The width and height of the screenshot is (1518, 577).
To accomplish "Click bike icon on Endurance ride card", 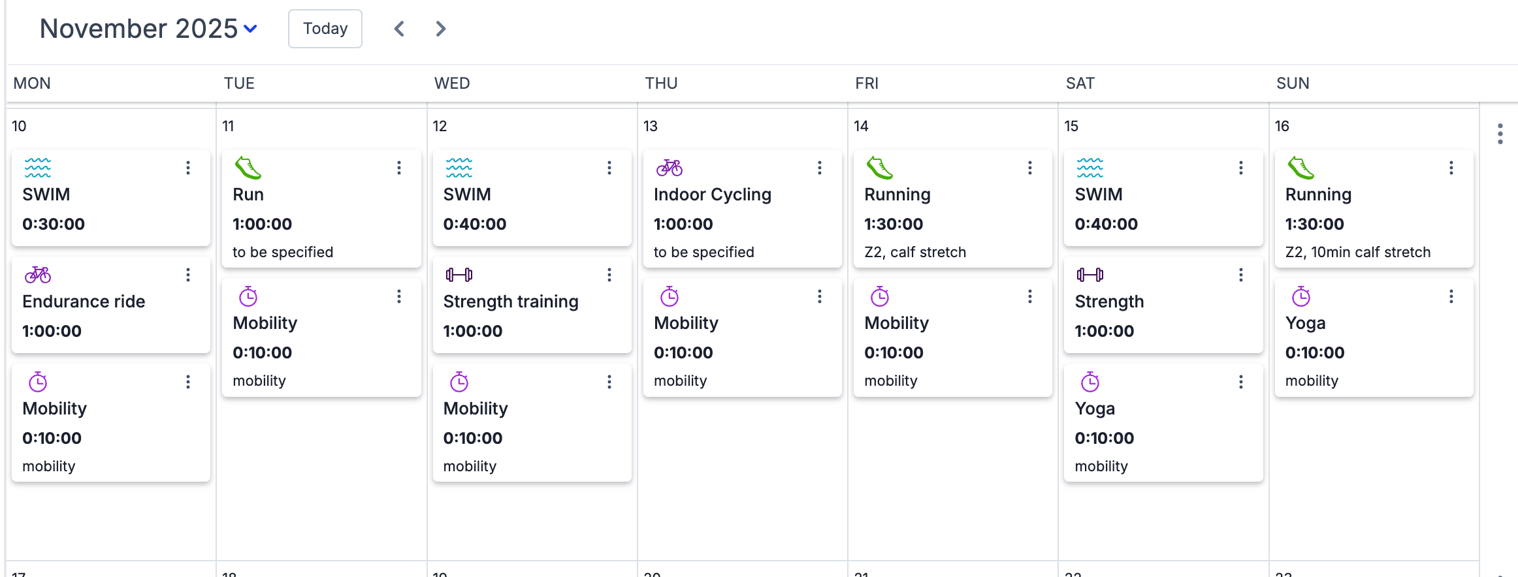I will (38, 275).
